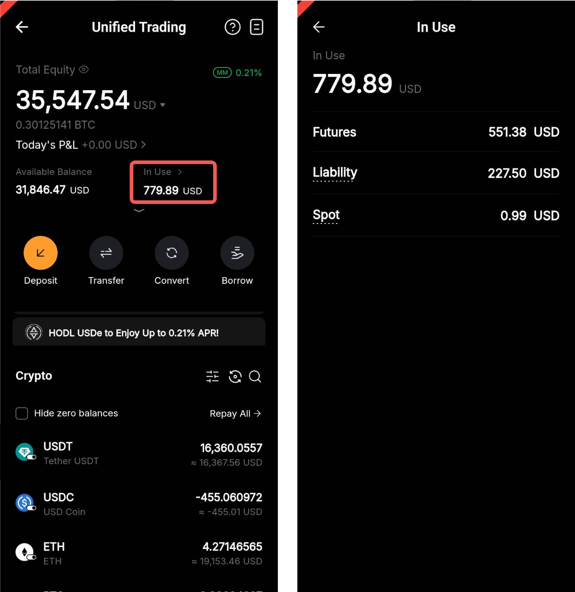Screen dimensions: 575x592
Task: Open the HODL USDe APR banner
Action: 139,333
